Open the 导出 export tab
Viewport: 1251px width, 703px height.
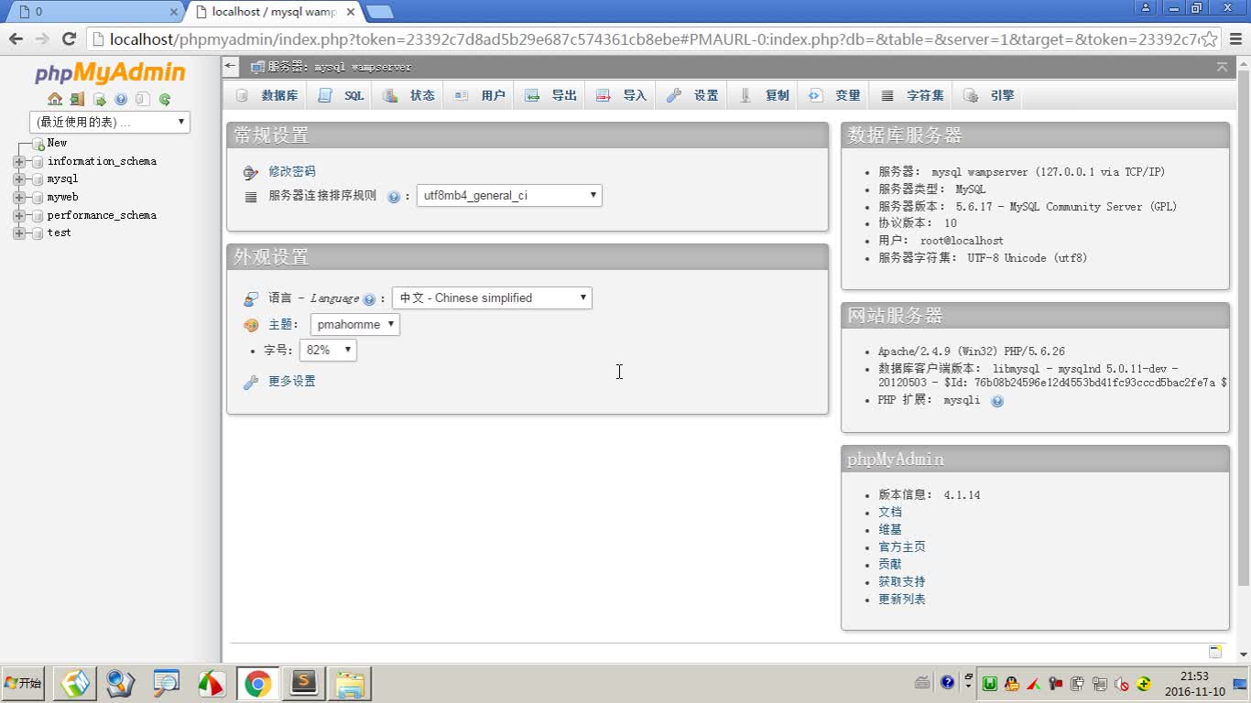coord(550,95)
